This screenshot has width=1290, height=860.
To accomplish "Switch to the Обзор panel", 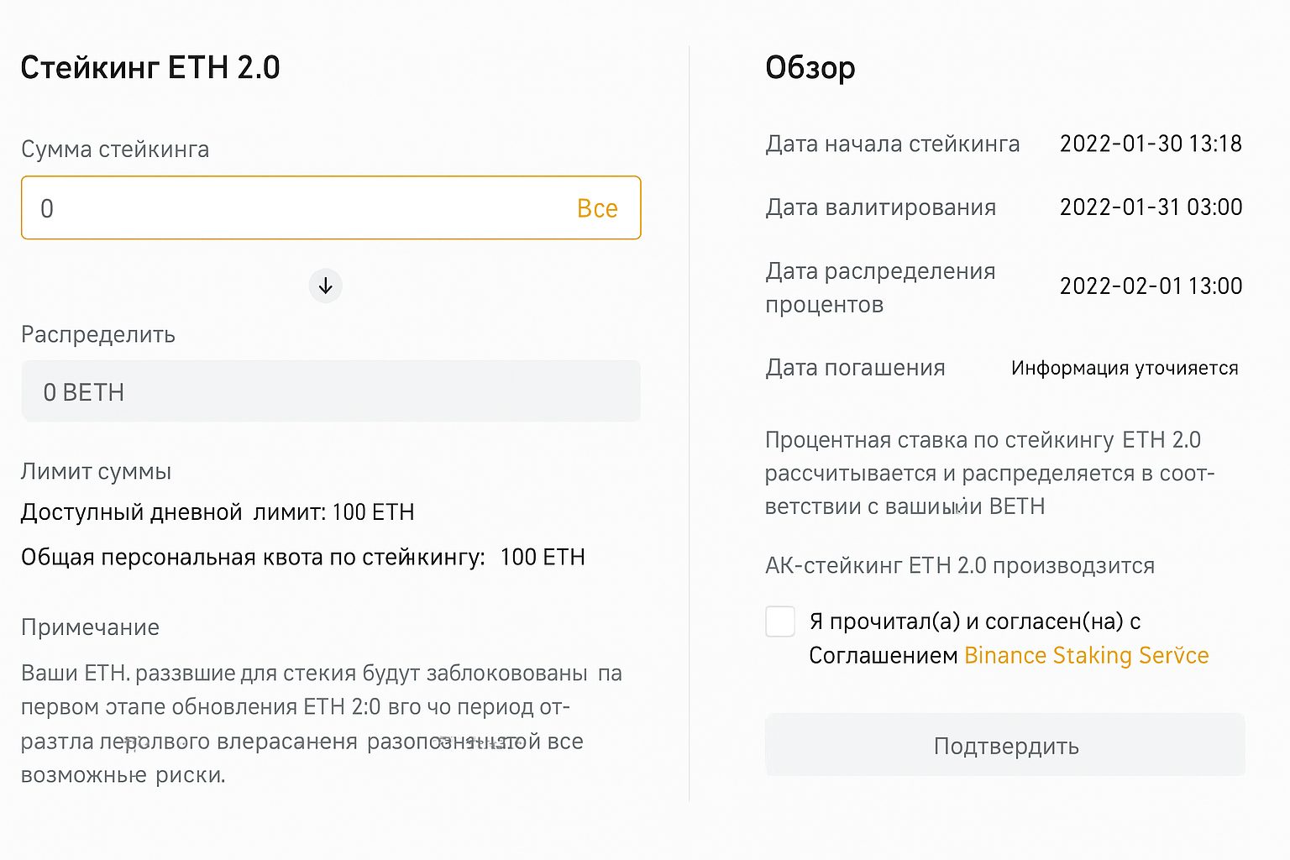I will coord(810,67).
